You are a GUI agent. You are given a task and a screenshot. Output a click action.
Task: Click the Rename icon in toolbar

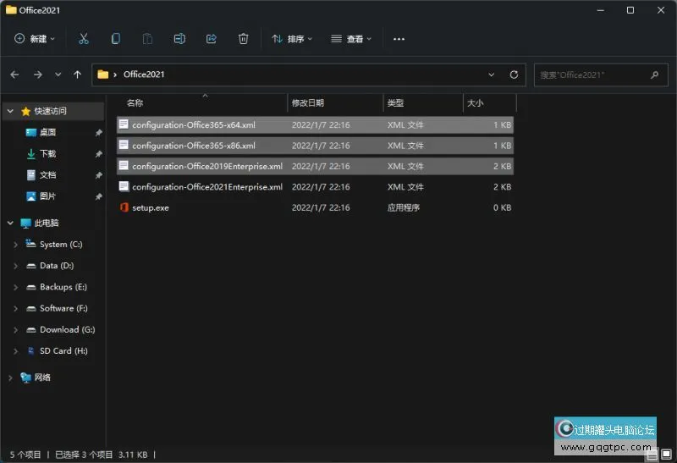pos(179,39)
